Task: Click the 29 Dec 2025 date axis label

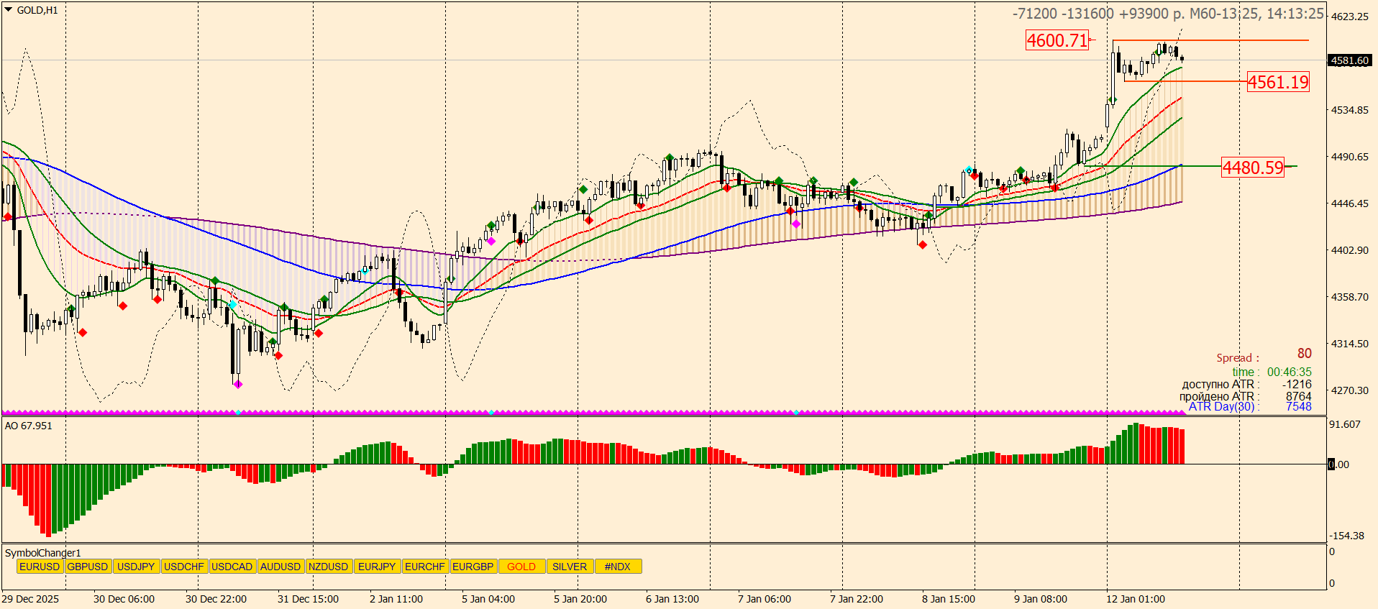Action: click(31, 599)
